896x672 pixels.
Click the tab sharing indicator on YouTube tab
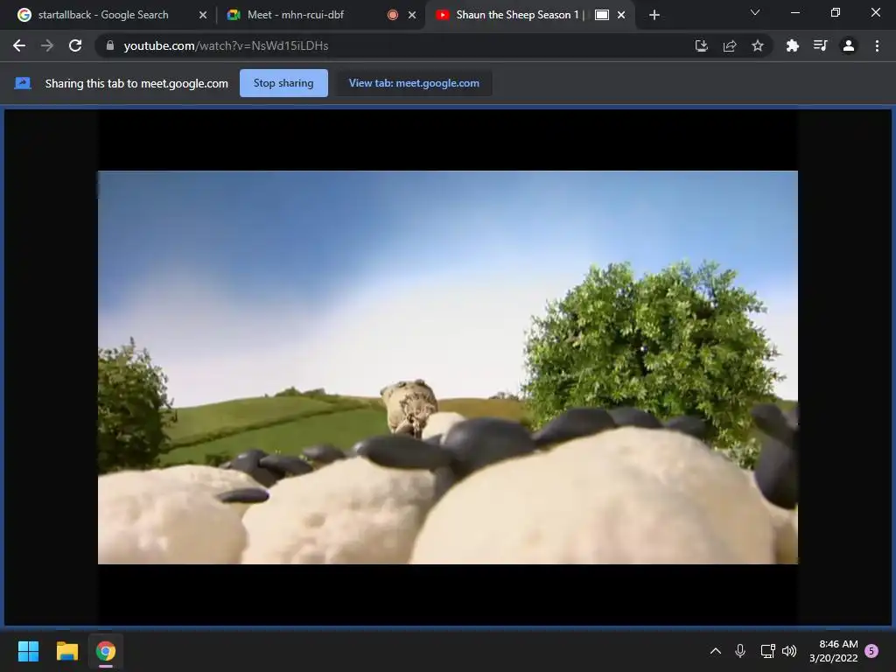[602, 15]
